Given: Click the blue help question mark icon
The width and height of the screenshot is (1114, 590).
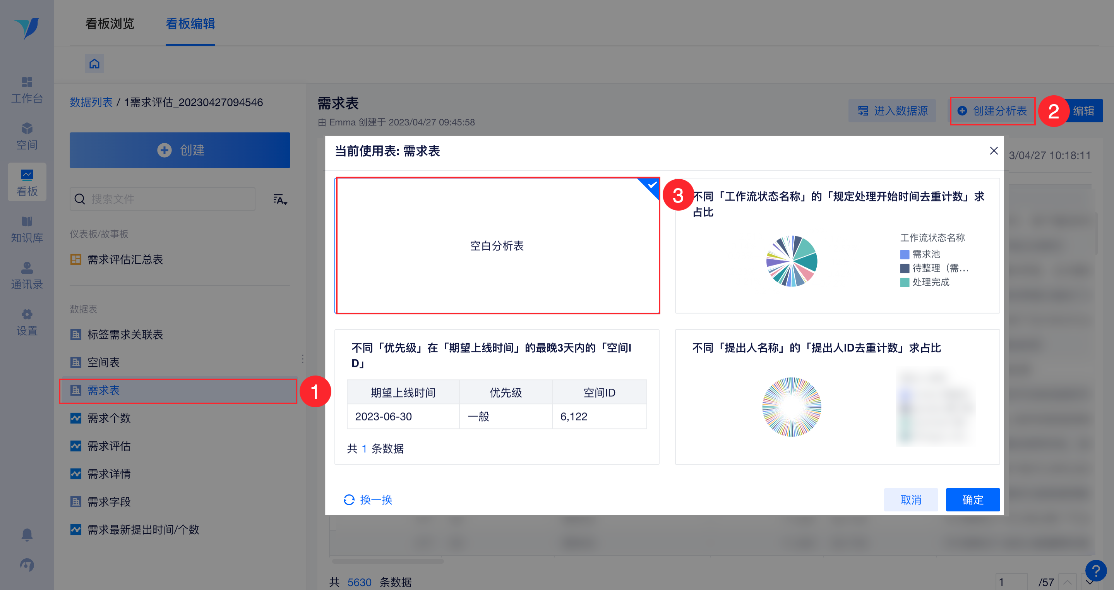Looking at the screenshot, I should [1095, 571].
